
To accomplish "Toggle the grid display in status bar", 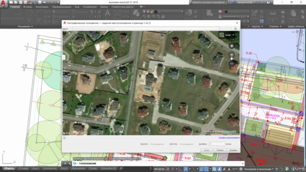I will pos(168,169).
